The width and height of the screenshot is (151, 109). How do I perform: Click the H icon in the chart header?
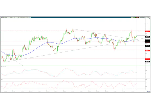point(1,17)
